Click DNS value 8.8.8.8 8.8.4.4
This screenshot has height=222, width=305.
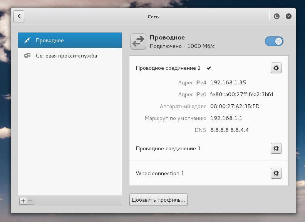pos(230,130)
